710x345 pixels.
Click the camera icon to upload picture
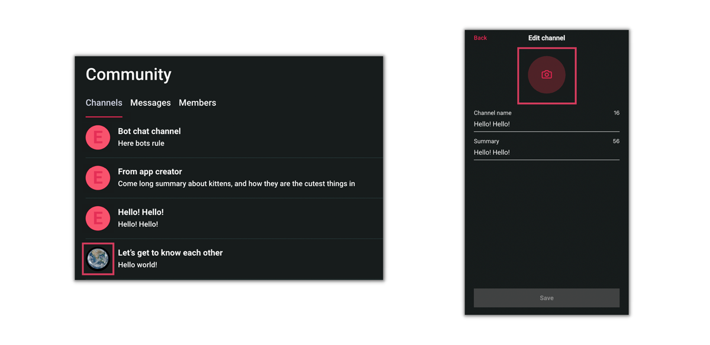547,75
